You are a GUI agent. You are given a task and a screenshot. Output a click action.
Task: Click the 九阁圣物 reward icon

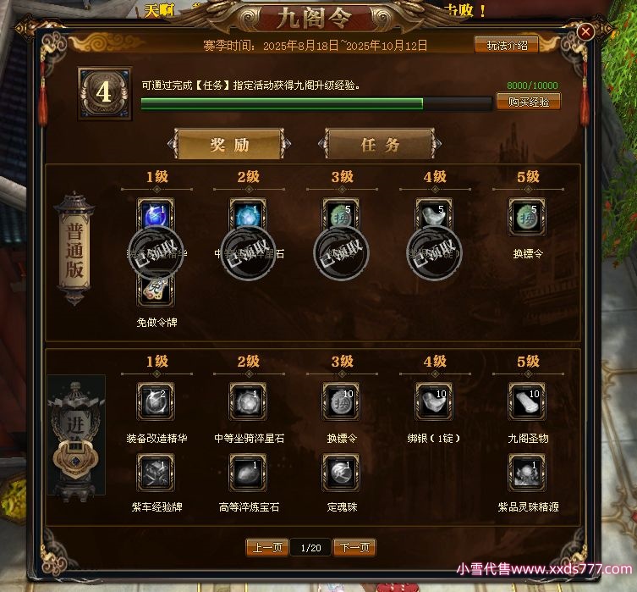tap(527, 401)
